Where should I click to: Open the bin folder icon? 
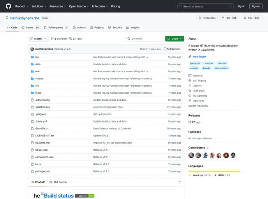click(32, 57)
